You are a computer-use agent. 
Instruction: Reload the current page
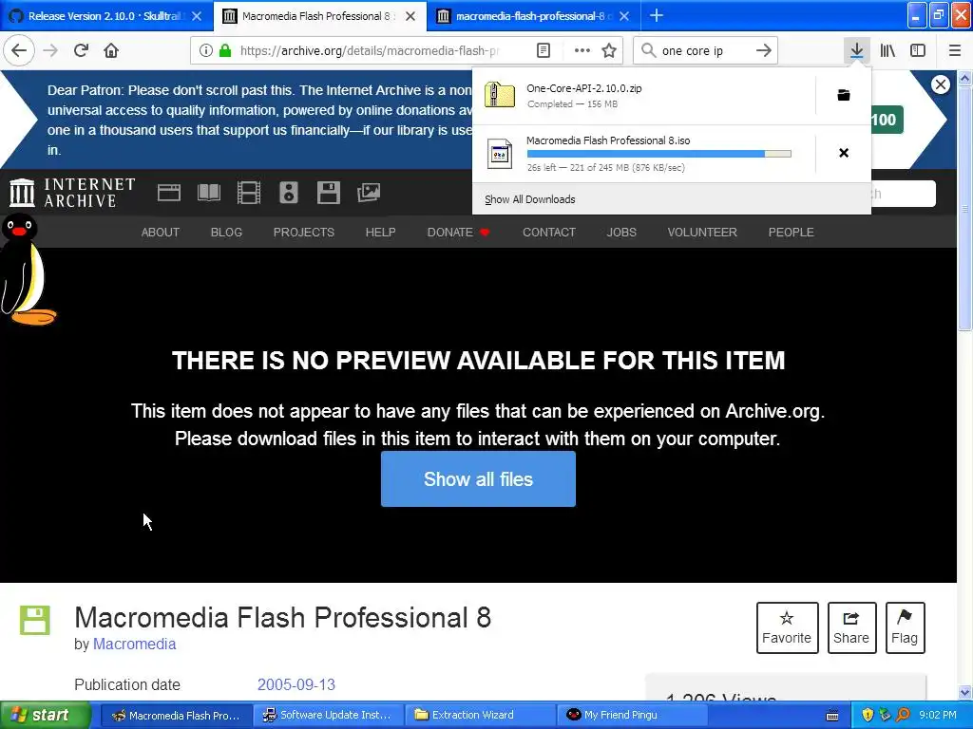pos(81,50)
